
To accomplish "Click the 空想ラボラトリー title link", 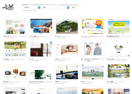I will tap(9, 36).
